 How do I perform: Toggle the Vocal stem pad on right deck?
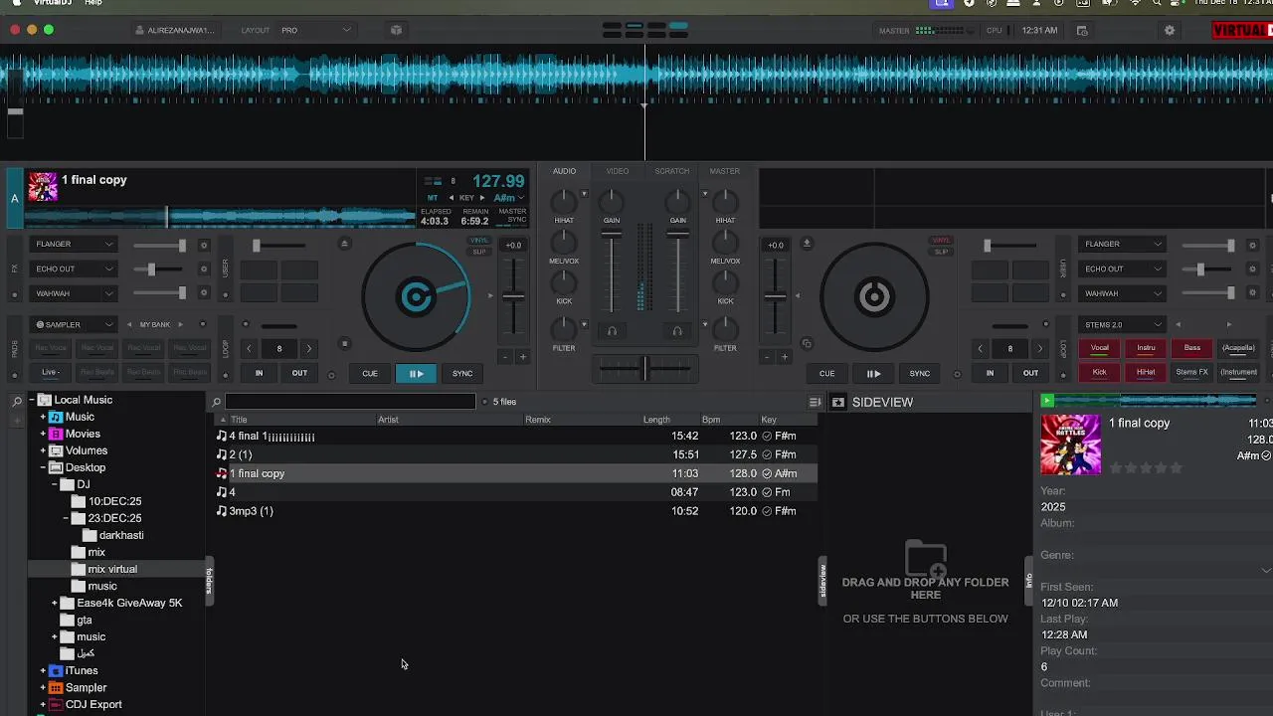[1100, 348]
